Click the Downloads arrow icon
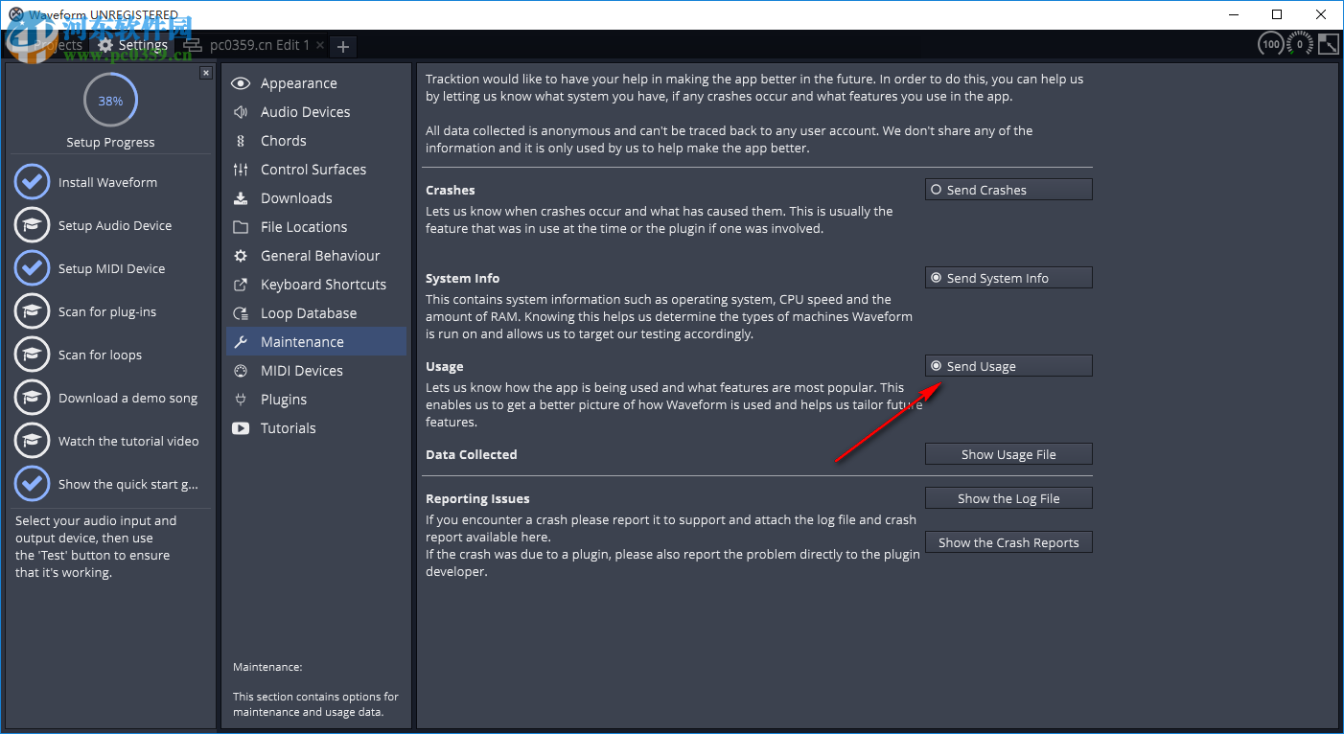Screen dimensions: 1344x734 click(241, 198)
